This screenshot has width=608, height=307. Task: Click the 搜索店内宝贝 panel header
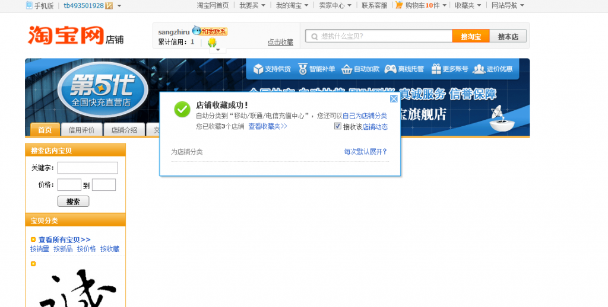click(x=75, y=151)
